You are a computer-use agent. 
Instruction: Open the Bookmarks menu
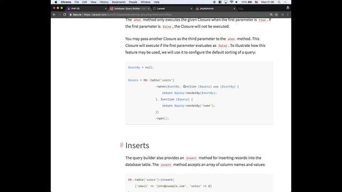[x=119, y=2]
